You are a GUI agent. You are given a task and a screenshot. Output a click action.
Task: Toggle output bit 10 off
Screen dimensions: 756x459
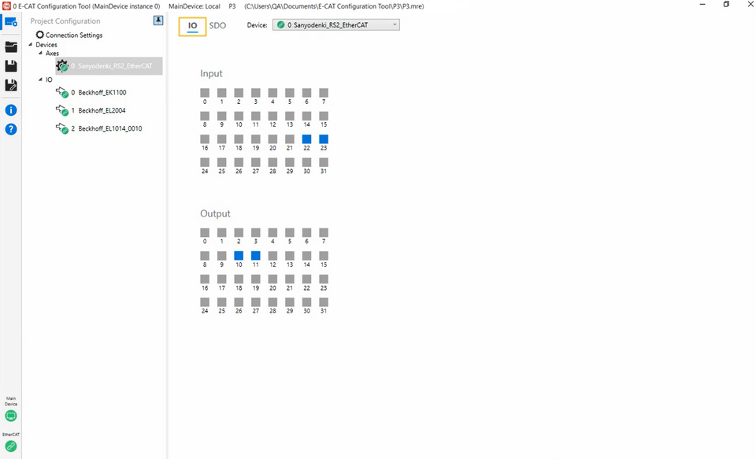point(239,256)
